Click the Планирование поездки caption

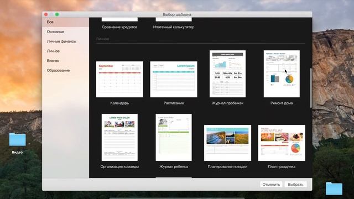coord(227,167)
